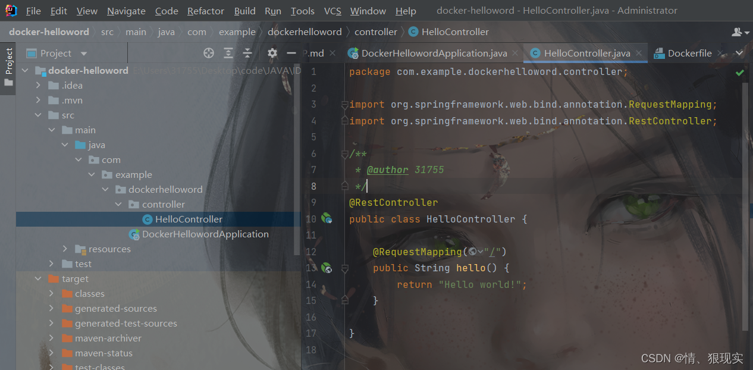Open the Project panel settings gear
753x370 pixels.
(x=272, y=54)
